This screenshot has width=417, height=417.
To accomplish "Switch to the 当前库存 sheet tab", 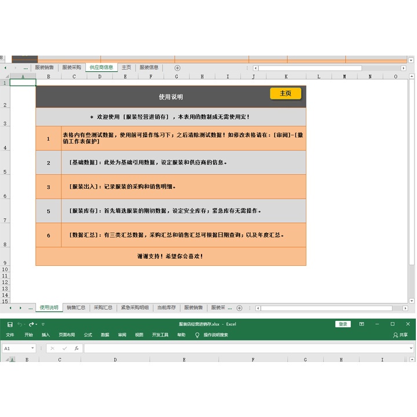I will coord(166,308).
